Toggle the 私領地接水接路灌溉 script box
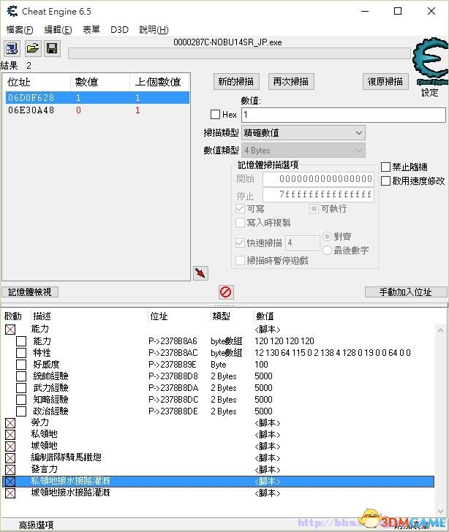The image size is (449, 532). 10,482
